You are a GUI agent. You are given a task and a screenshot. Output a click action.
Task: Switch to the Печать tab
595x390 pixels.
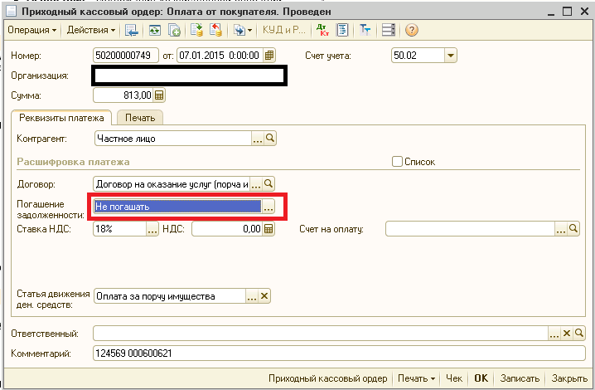tap(139, 118)
